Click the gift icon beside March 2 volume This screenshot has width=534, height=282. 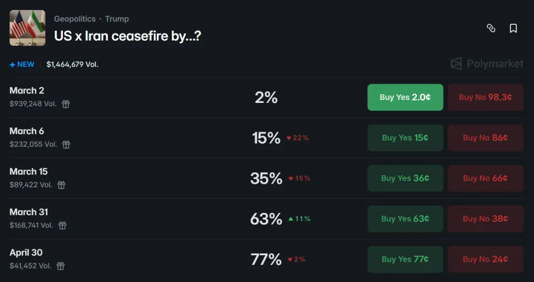pos(66,104)
